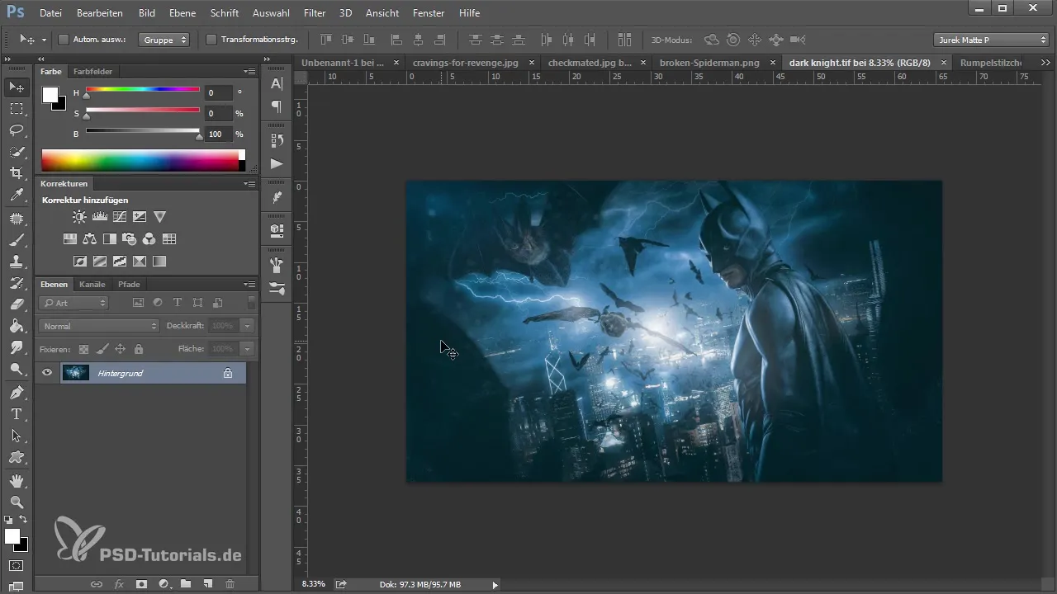Delete layer with trash icon
This screenshot has width=1057, height=594.
(x=230, y=584)
